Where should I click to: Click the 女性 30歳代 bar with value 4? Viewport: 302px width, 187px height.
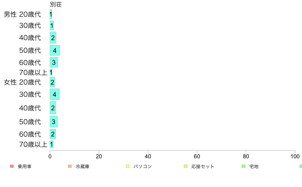(x=55, y=94)
